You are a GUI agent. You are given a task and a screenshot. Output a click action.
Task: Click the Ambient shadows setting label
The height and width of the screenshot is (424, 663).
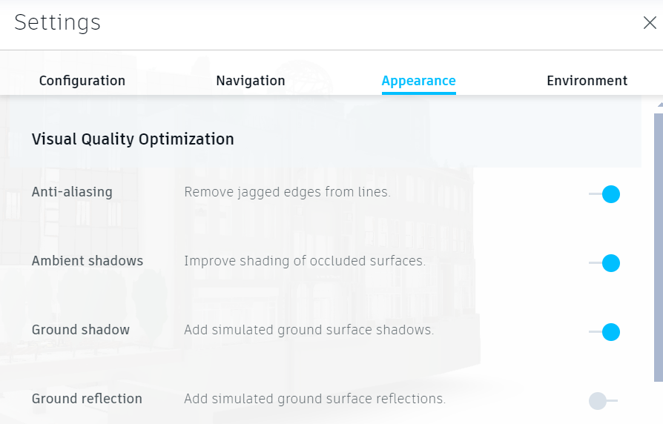click(88, 261)
